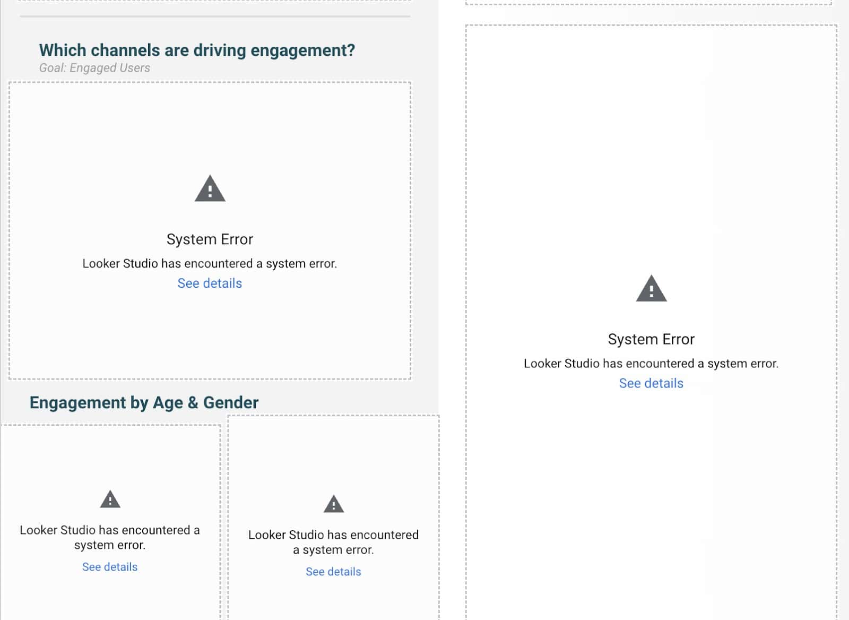This screenshot has width=849, height=620.
Task: Click See details in the bottom-center error box
Action: [x=333, y=571]
